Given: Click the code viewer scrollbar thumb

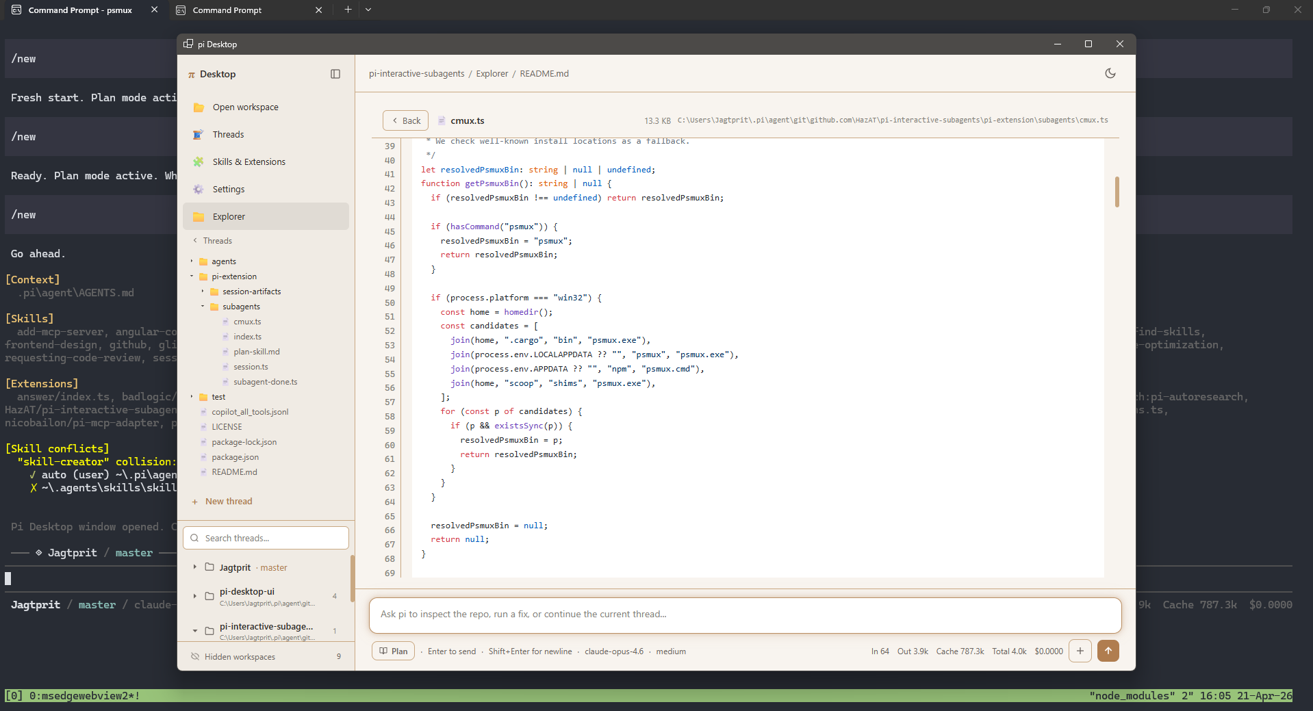Looking at the screenshot, I should pos(1117,192).
